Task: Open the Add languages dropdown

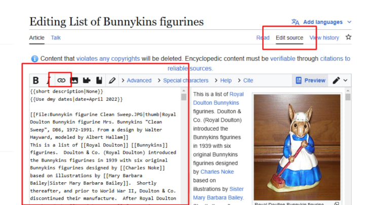Action: 321,22
